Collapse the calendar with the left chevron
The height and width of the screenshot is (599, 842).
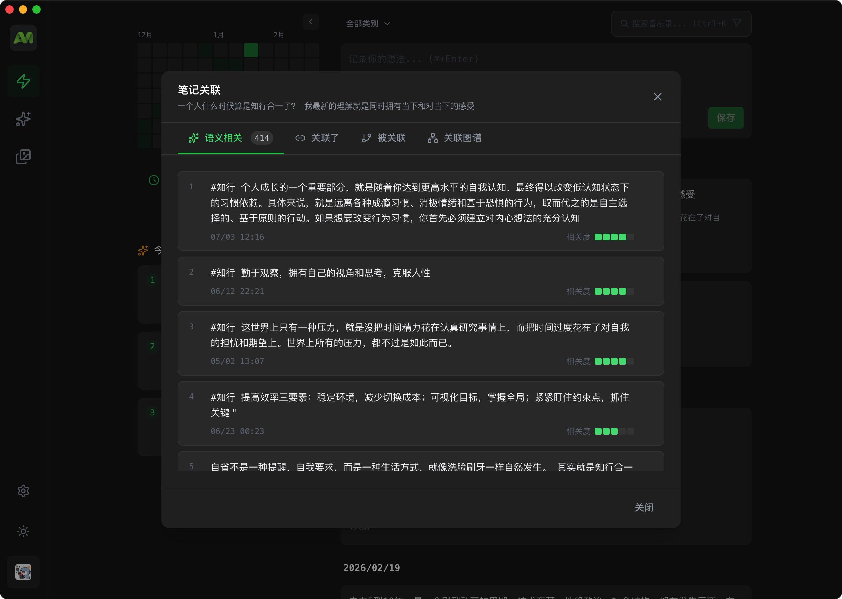coord(311,22)
